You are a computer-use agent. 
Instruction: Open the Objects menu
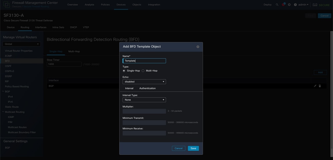click(137, 5)
